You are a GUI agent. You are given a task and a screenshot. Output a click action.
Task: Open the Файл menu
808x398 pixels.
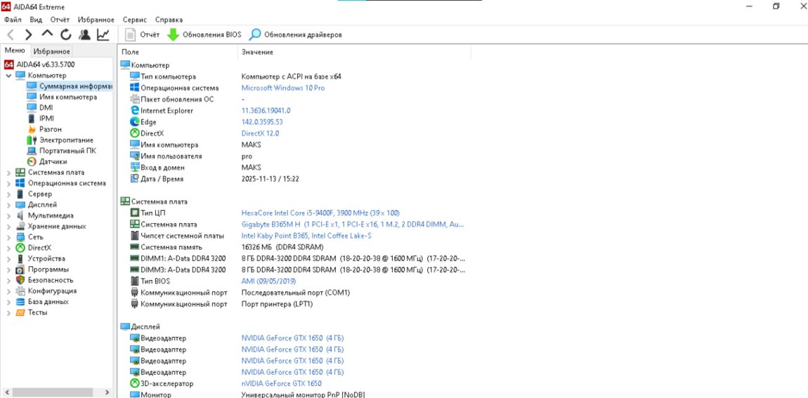point(13,20)
